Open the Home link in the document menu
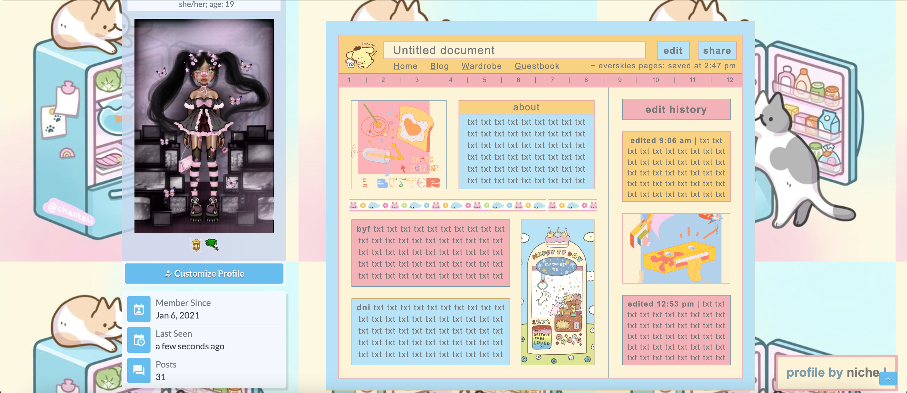 tap(405, 66)
